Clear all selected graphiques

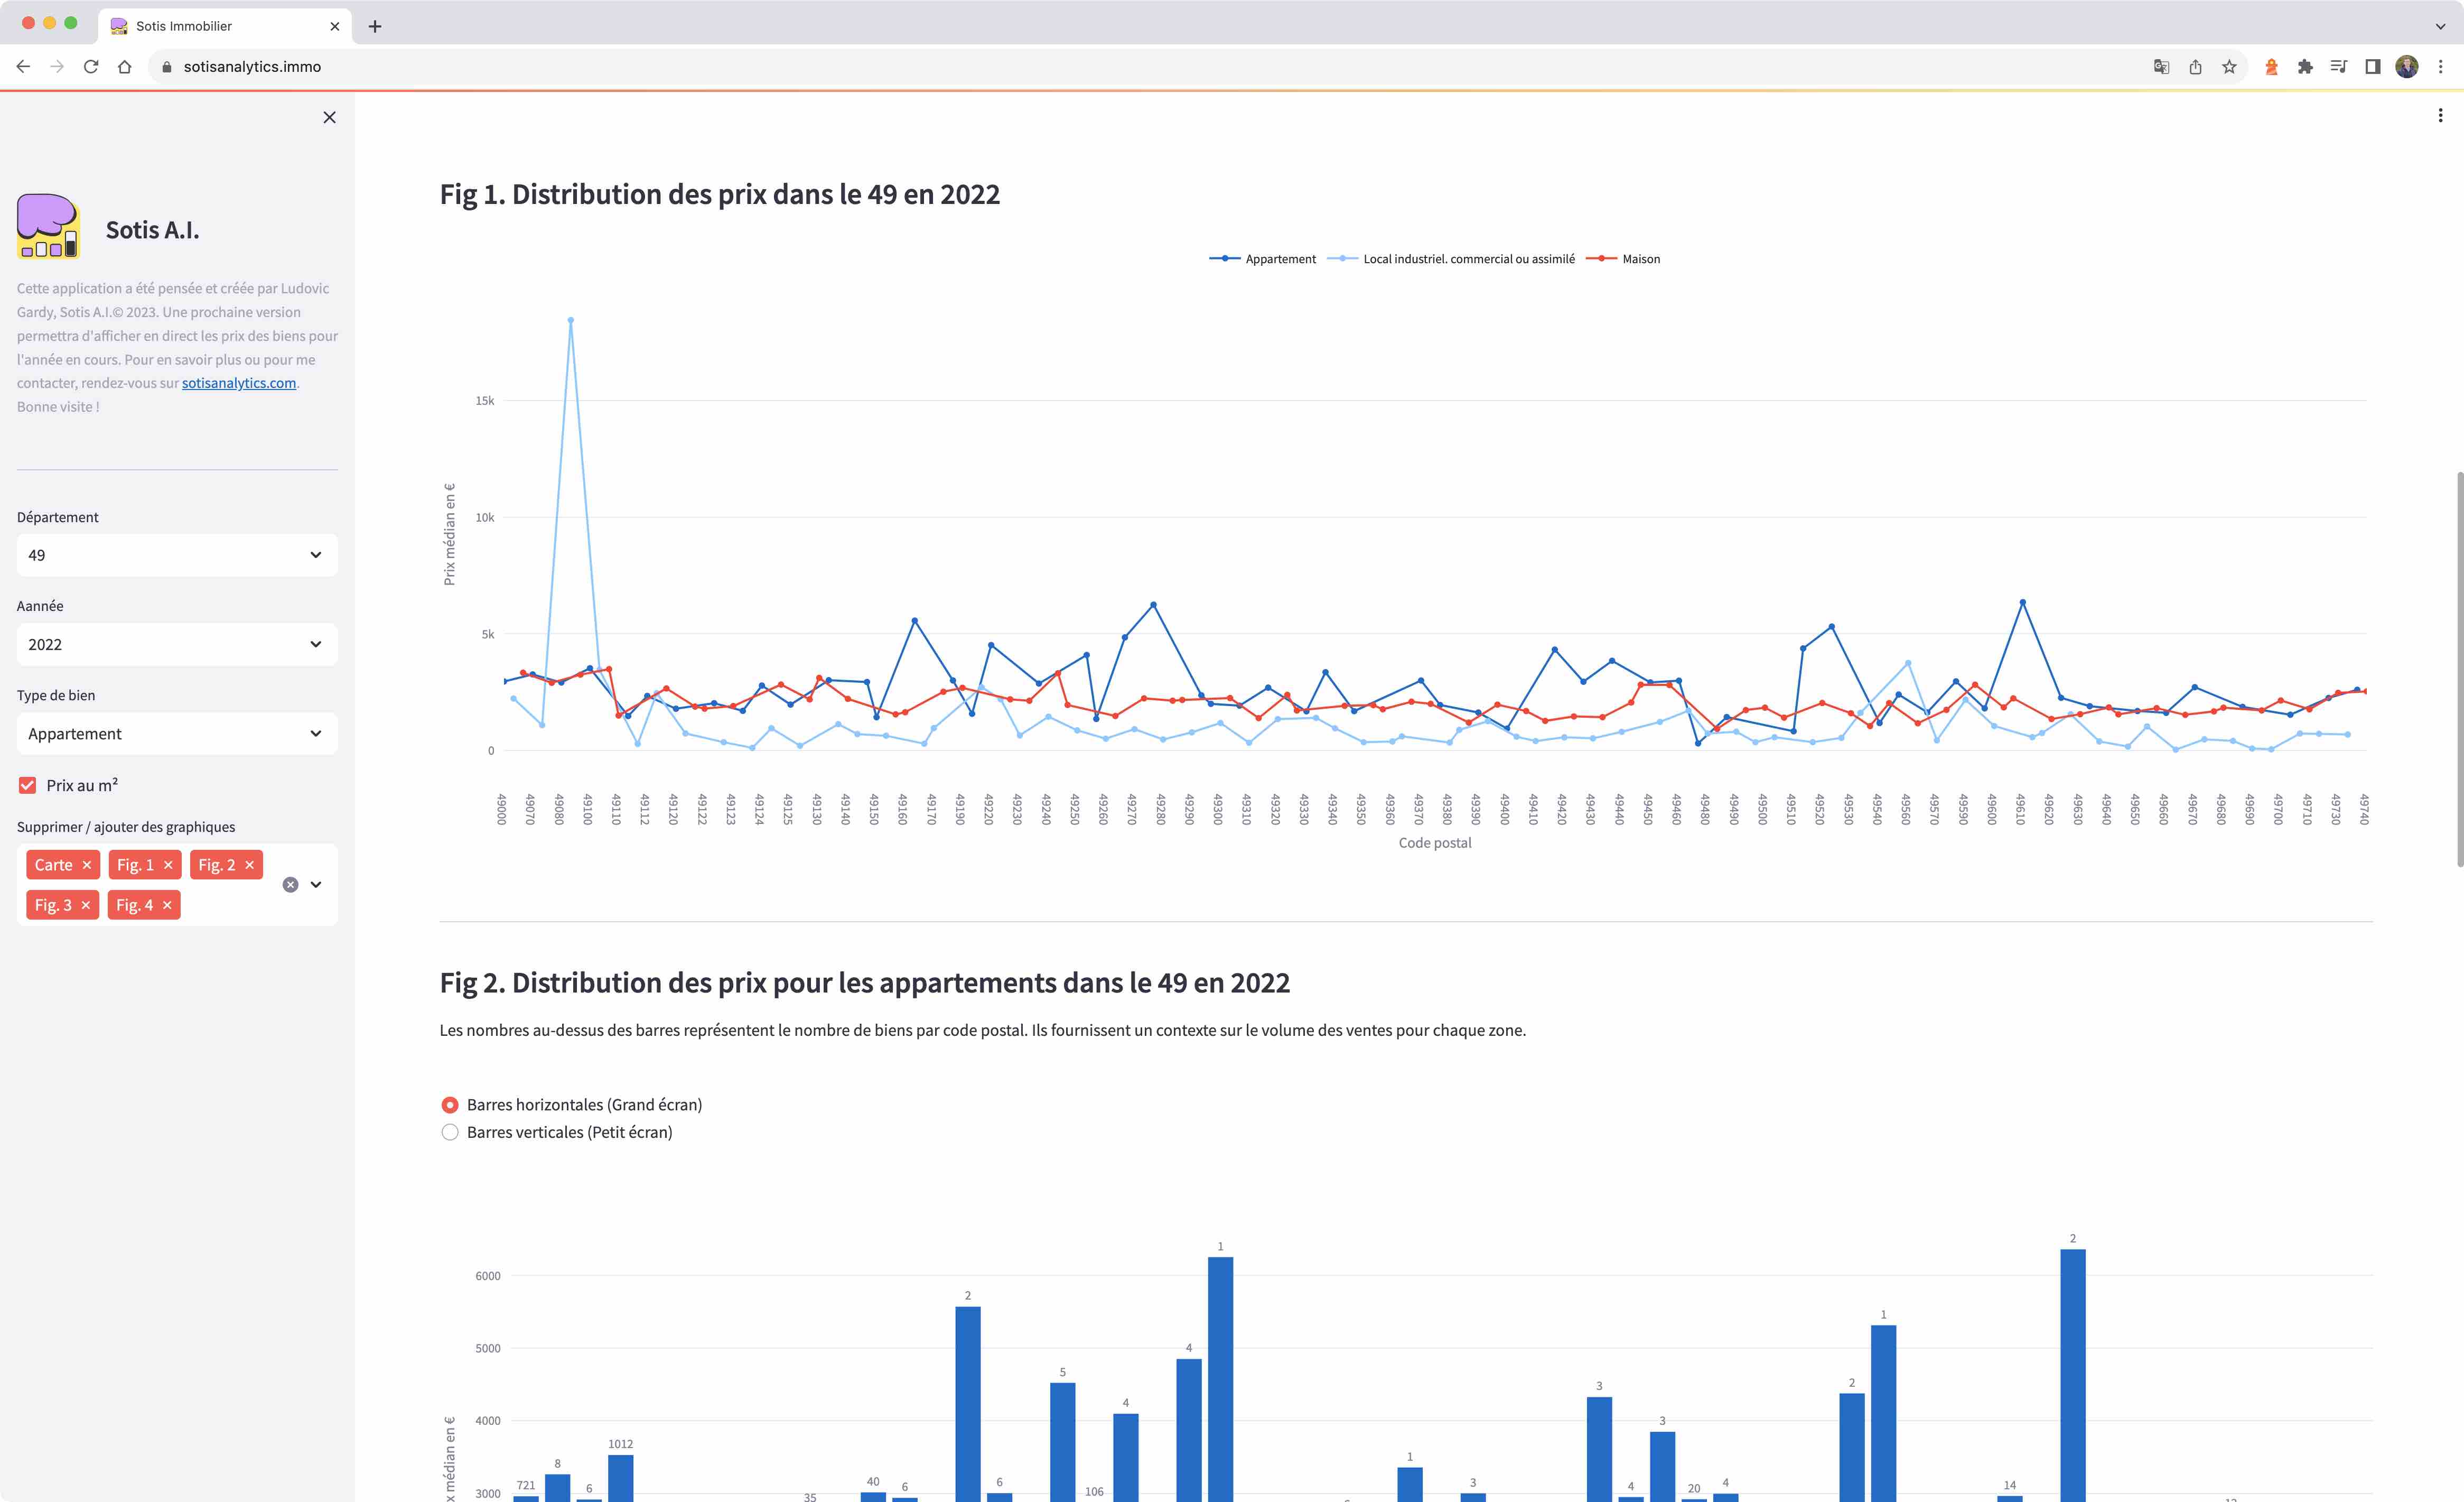pos(290,885)
